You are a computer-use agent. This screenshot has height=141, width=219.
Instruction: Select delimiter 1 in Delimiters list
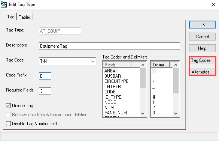coord(153,102)
